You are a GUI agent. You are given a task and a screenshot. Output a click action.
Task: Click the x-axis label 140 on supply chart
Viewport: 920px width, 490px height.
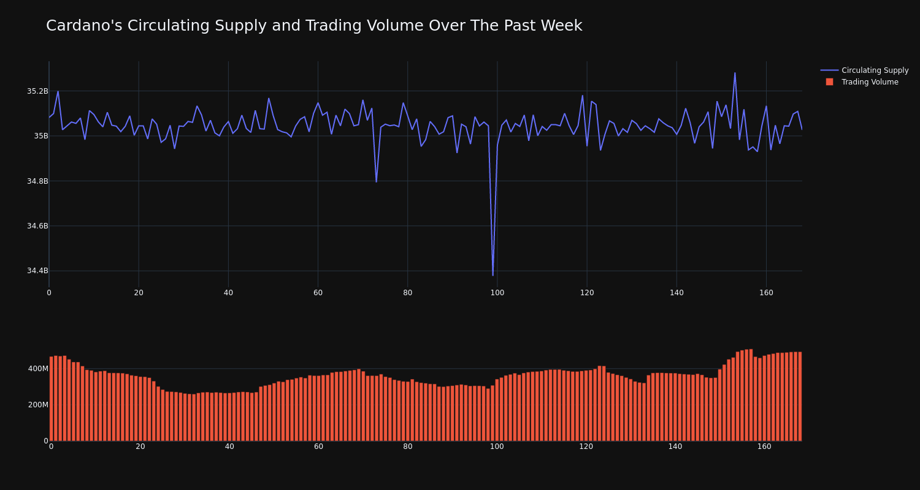pos(677,293)
